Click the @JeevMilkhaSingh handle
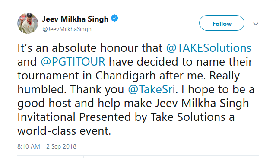Viewport: 276px width, 158px height. 67,29
